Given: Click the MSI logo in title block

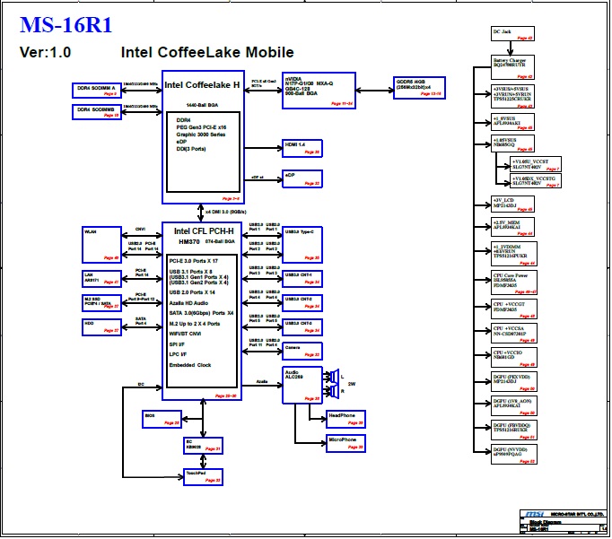Looking at the screenshot, I should tap(535, 514).
